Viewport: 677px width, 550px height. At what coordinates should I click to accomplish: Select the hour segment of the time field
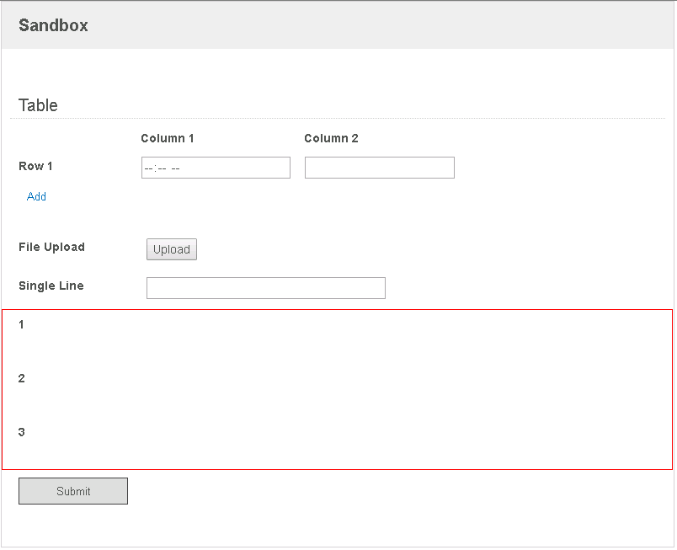[x=148, y=168]
